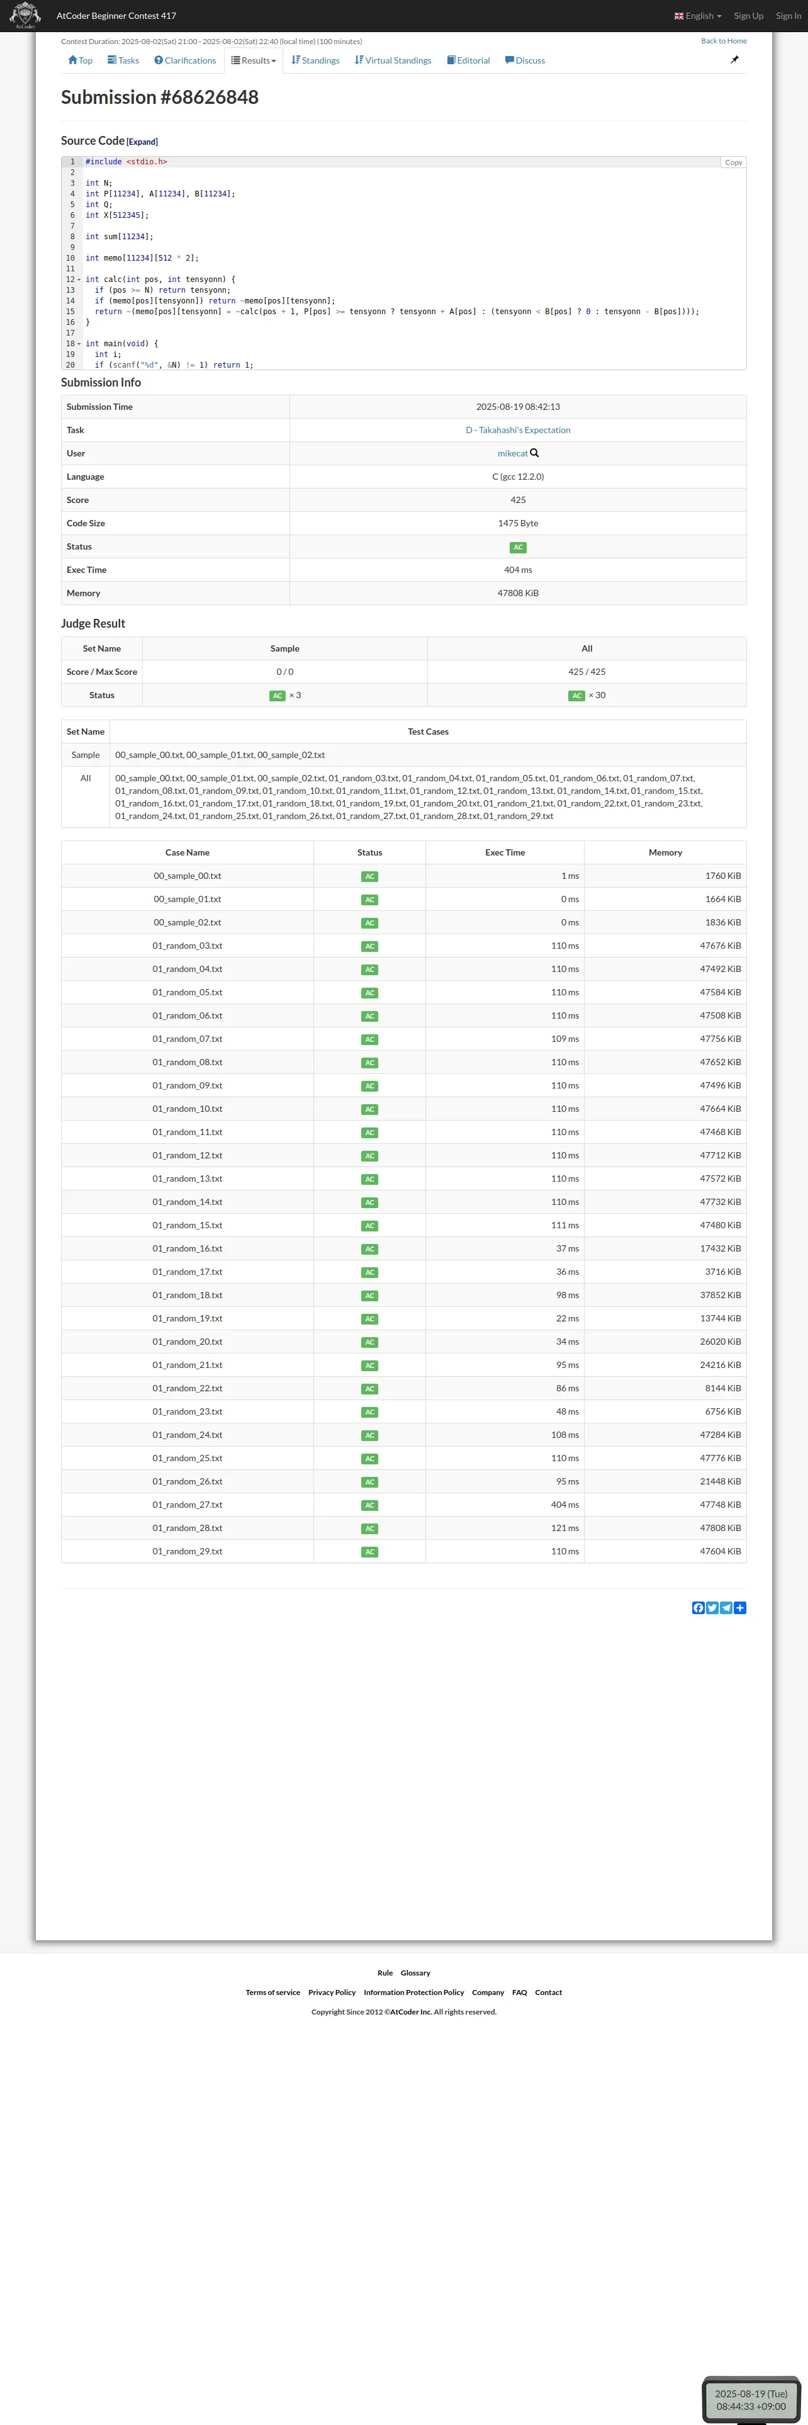Share submission via Telegram
Screen dimensions: 808x2425
coord(726,1608)
